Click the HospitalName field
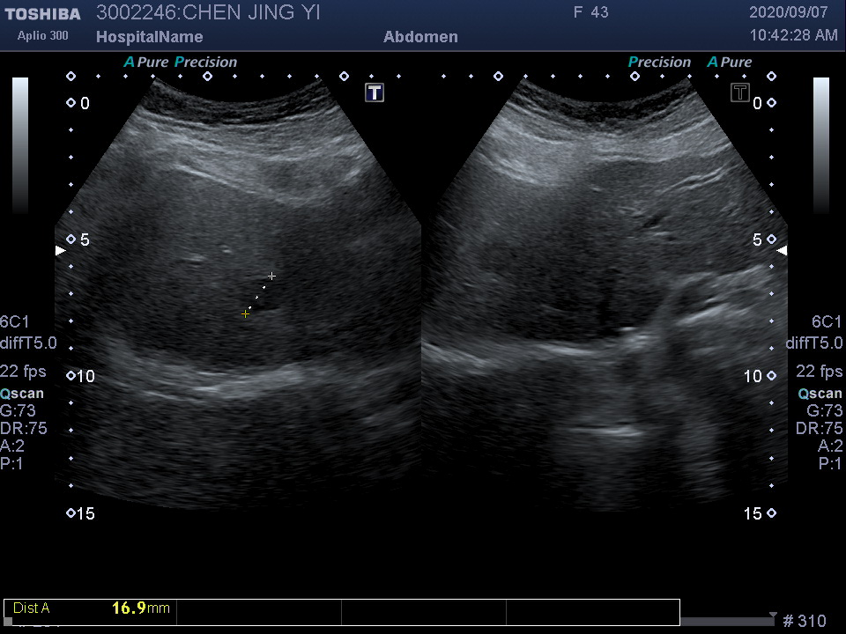 tap(150, 37)
